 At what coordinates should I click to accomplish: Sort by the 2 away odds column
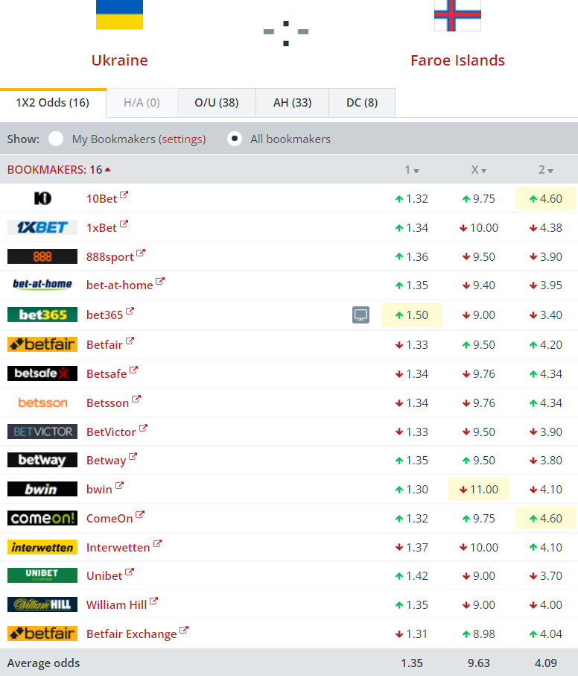[545, 170]
